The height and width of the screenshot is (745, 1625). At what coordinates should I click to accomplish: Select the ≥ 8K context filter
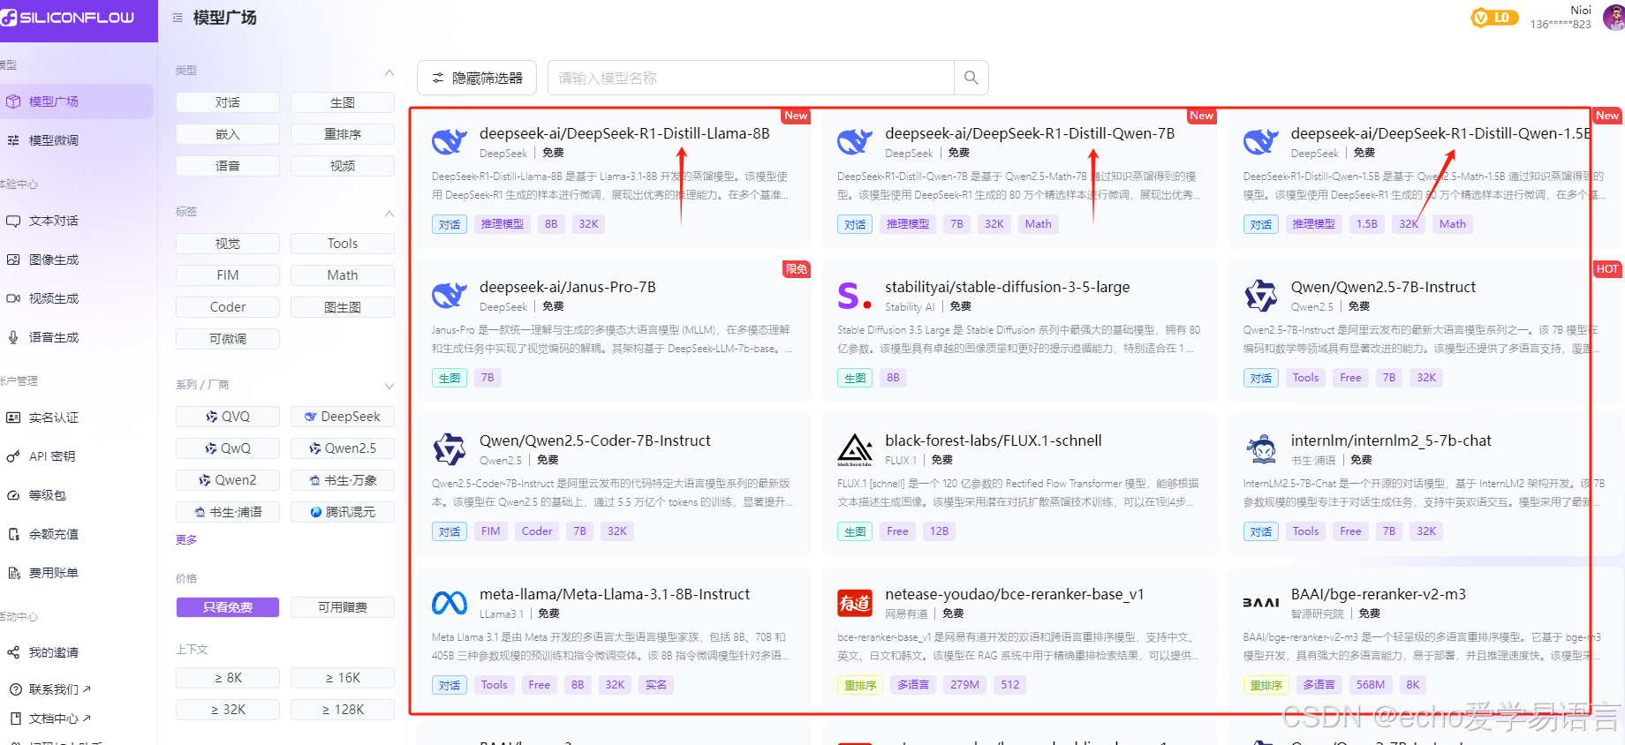[228, 678]
